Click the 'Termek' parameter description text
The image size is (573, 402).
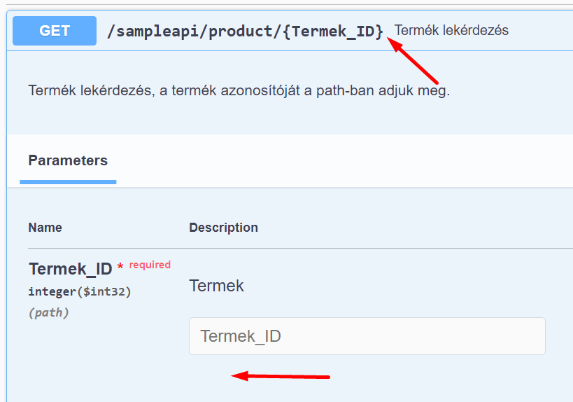(x=216, y=286)
